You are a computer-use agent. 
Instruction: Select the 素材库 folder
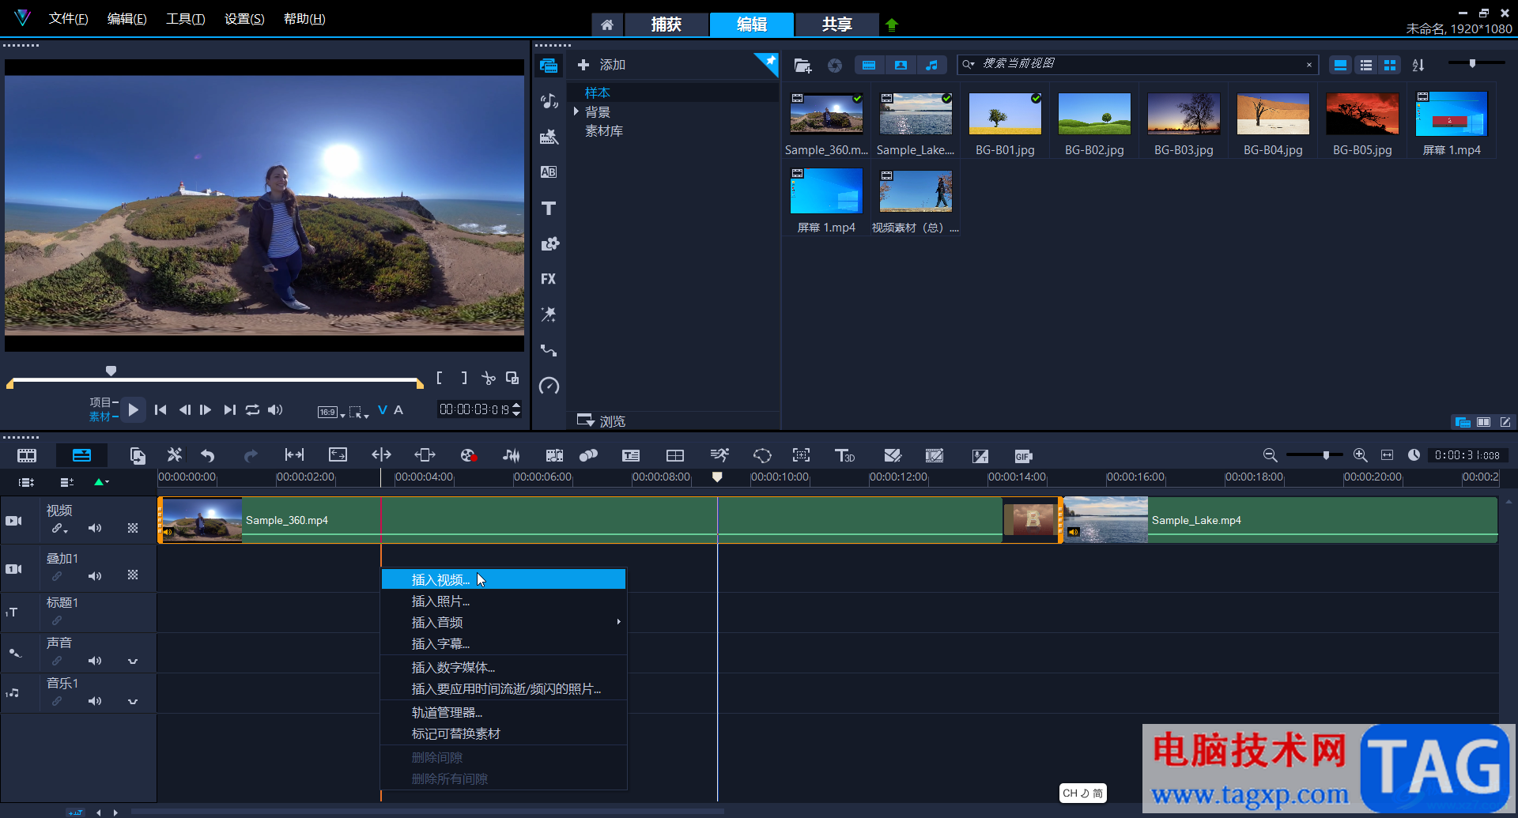pyautogui.click(x=604, y=130)
